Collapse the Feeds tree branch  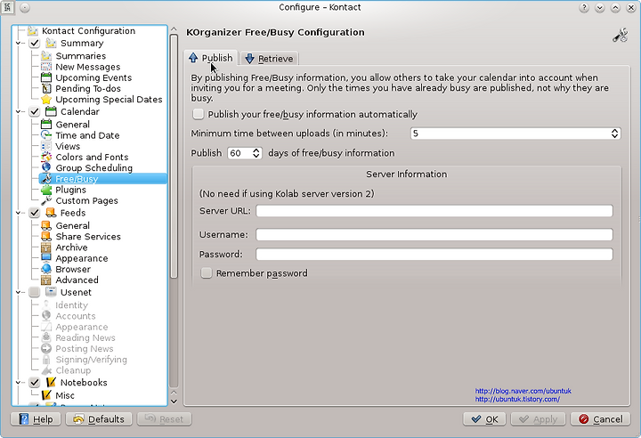[18, 213]
